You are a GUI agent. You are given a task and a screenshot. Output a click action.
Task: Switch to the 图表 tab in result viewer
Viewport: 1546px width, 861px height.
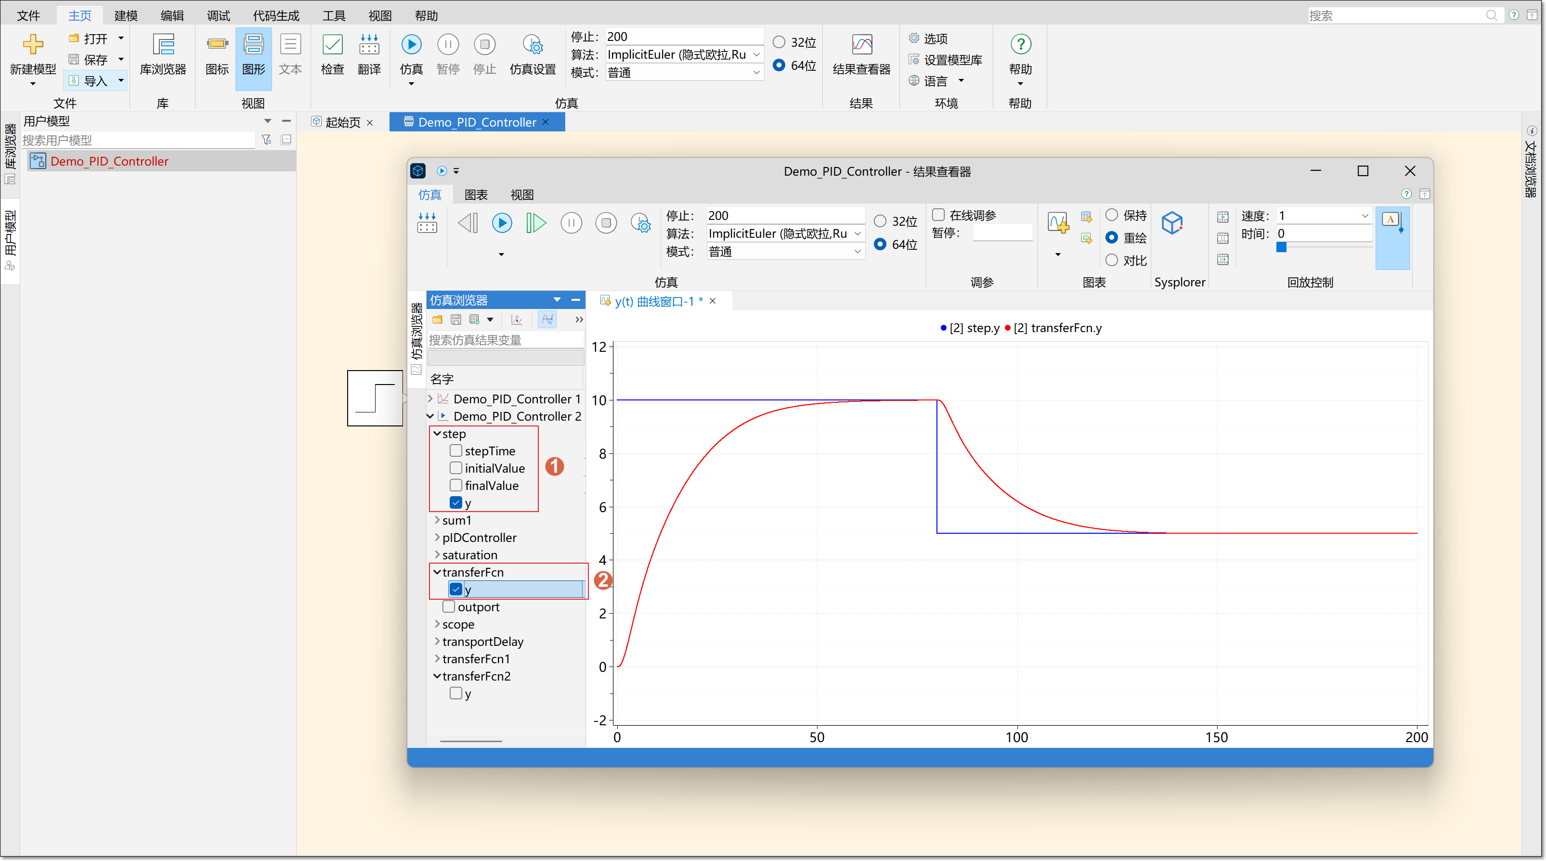pyautogui.click(x=476, y=194)
